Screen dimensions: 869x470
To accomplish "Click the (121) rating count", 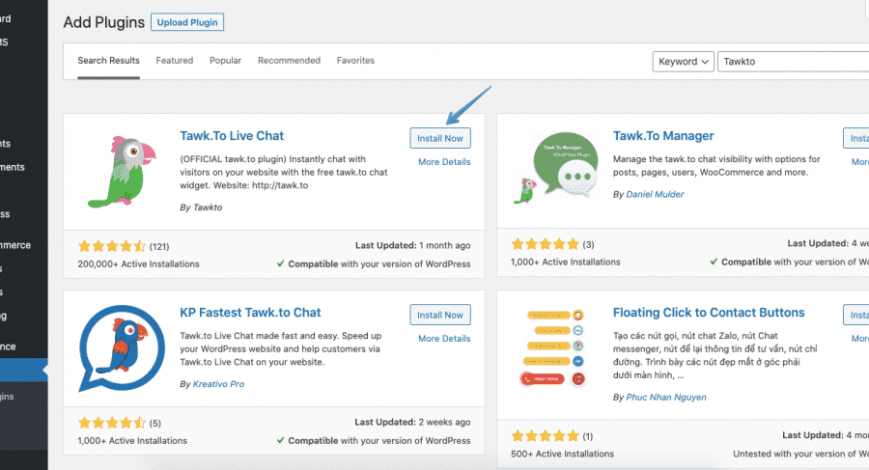I will point(159,247).
